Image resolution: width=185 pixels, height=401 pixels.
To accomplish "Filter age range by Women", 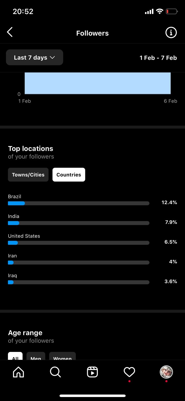I will [62, 356].
